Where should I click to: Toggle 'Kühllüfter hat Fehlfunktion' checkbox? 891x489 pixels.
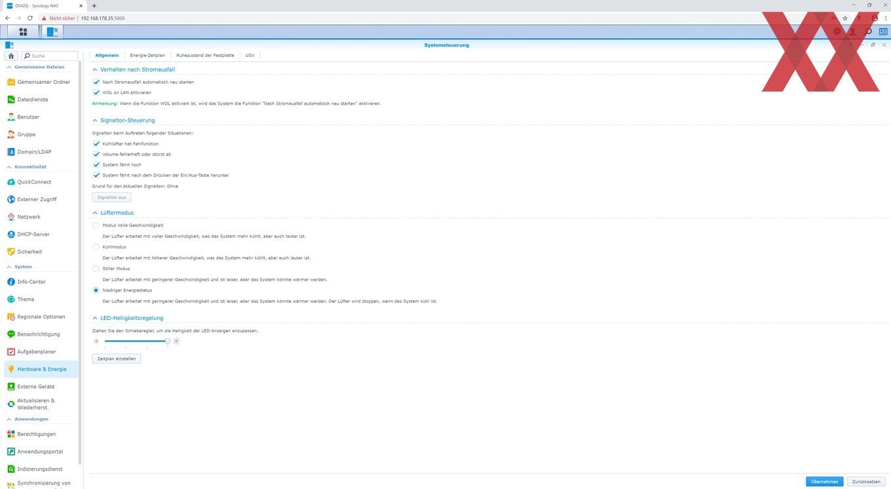tap(96, 144)
